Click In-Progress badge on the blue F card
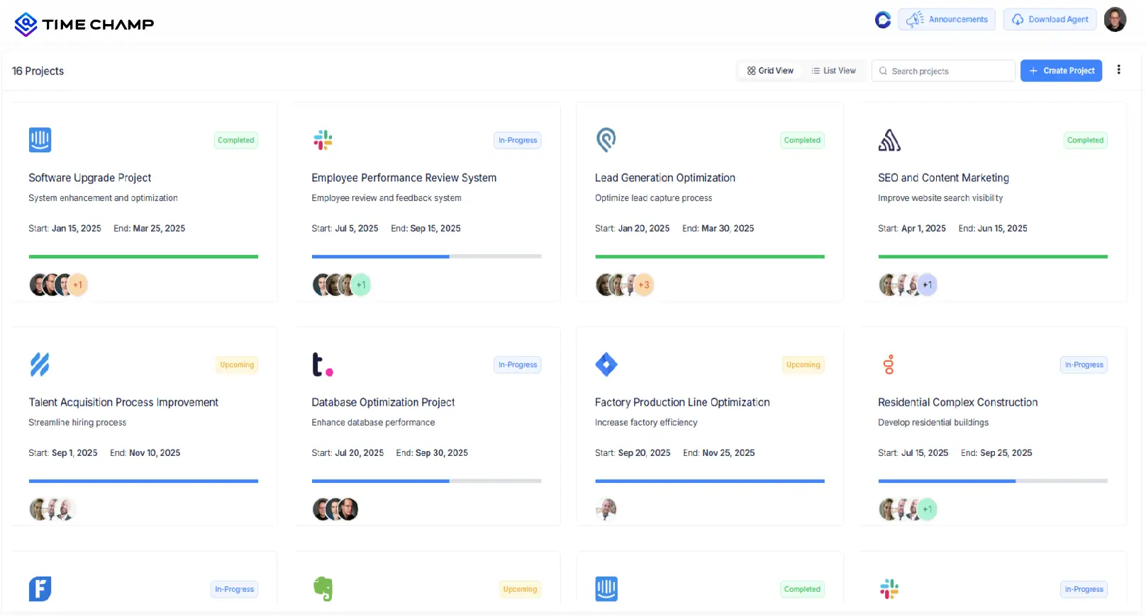Viewport: 1146px width, 616px height. coord(235,589)
